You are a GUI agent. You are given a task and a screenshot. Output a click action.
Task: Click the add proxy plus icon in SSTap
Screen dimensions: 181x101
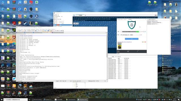[x=141, y=32]
